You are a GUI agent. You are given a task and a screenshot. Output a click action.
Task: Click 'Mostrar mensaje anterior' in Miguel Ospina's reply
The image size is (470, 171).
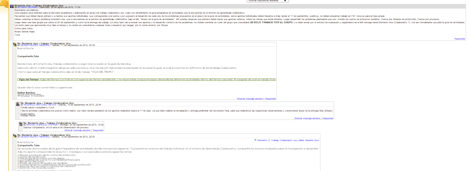pyautogui.click(x=78, y=130)
